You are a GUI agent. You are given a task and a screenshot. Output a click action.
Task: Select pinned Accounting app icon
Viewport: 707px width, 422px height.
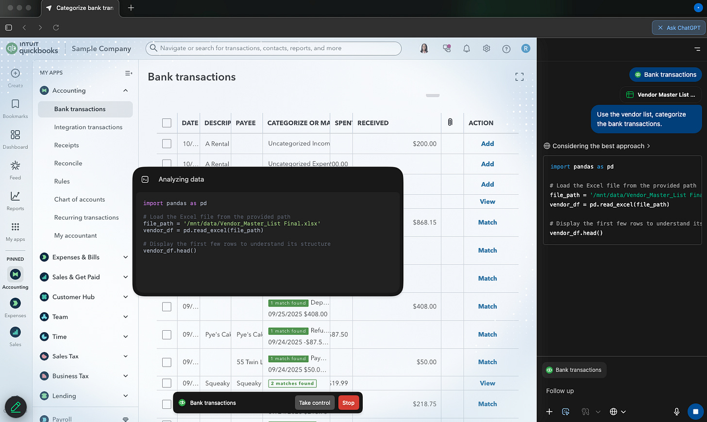coord(15,274)
